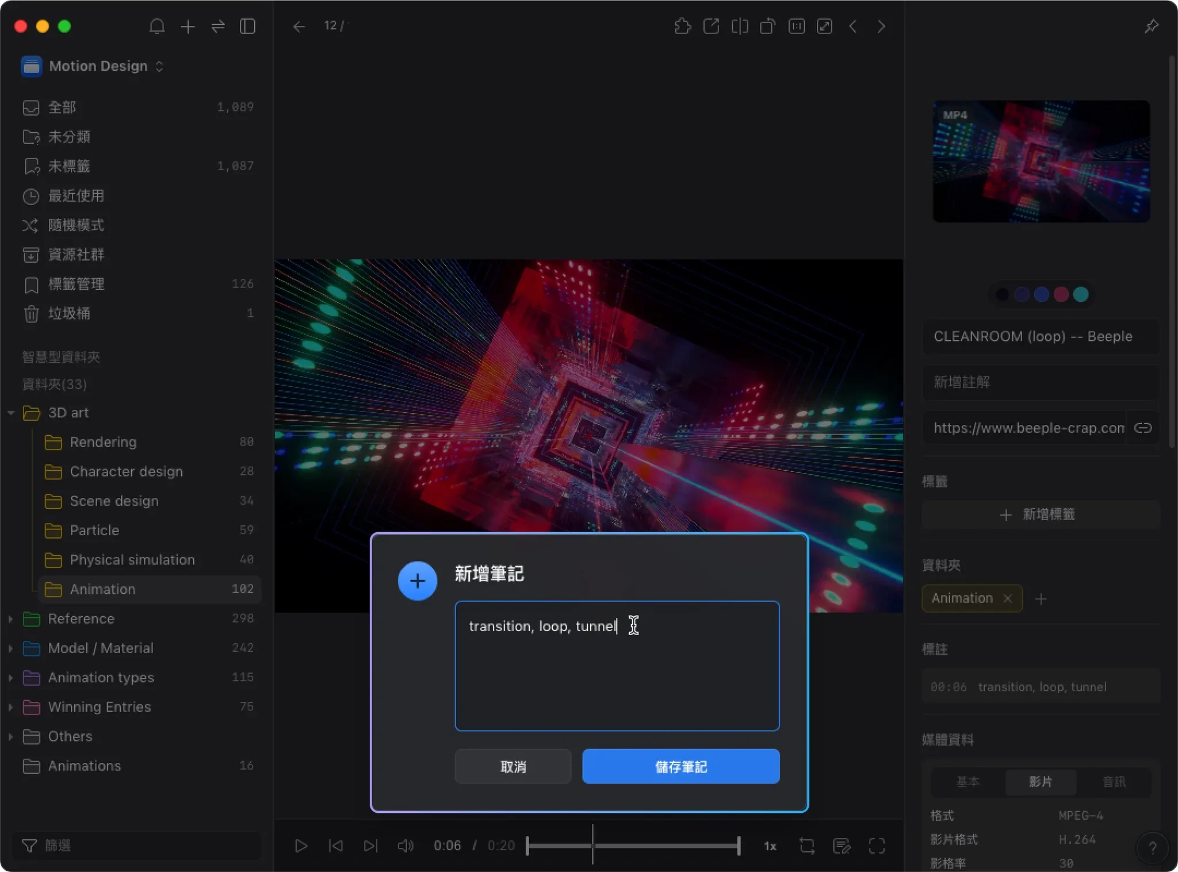
Task: Open the Particle folder
Action: tap(150, 530)
